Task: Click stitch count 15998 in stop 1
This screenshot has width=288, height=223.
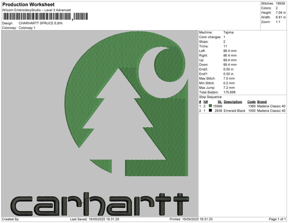Action: [x=217, y=106]
